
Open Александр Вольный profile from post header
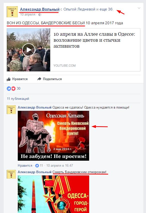click(40, 9)
